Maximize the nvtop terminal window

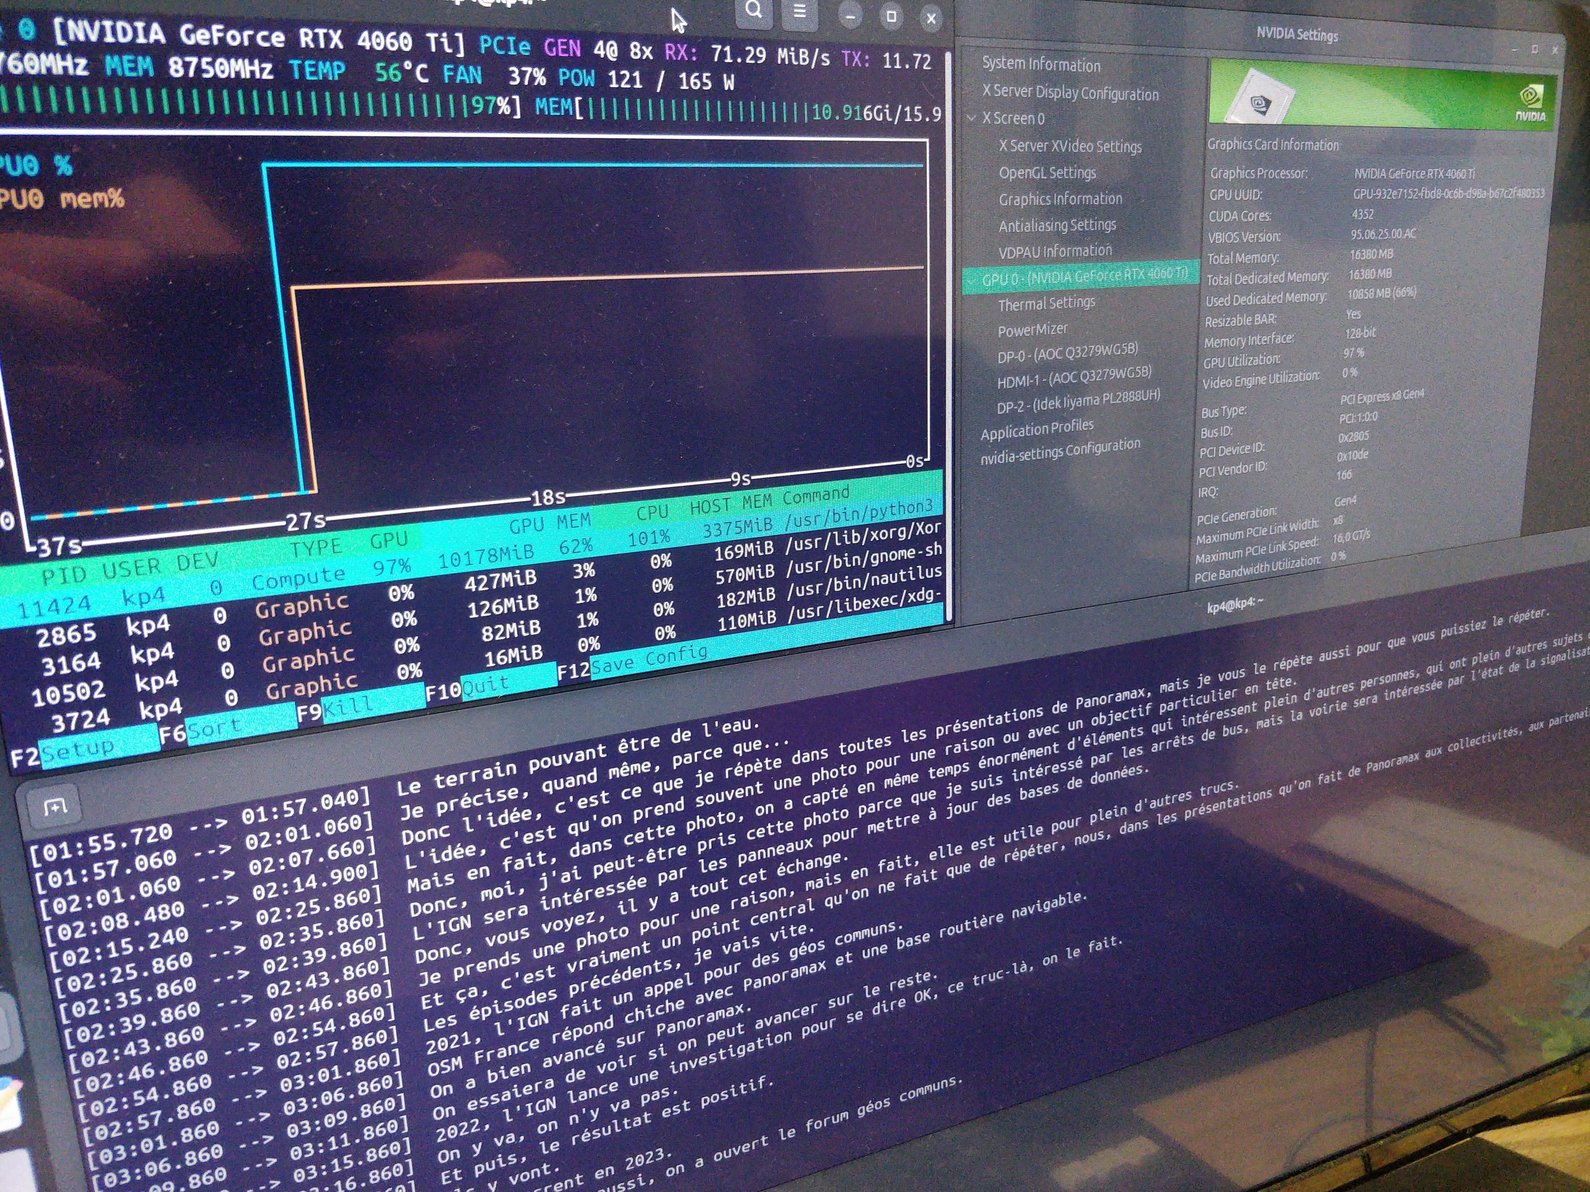pyautogui.click(x=891, y=17)
